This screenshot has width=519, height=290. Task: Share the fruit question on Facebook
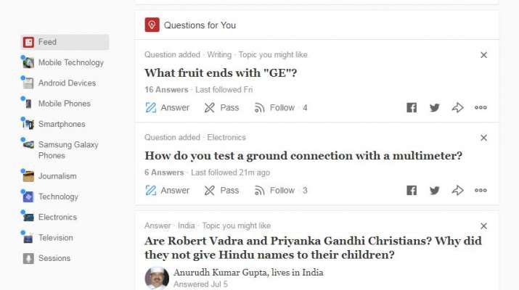(412, 108)
